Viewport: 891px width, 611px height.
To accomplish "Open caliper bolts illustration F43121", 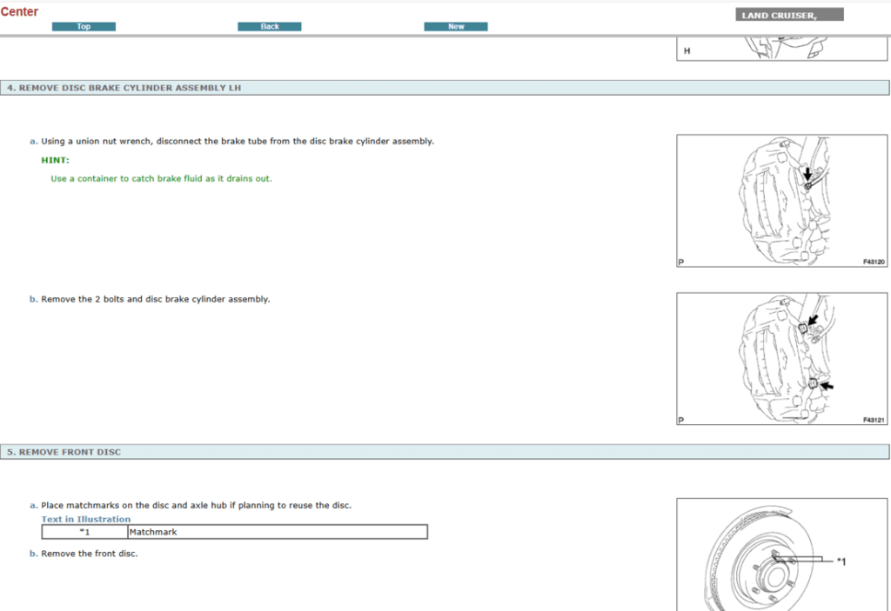I will (781, 358).
